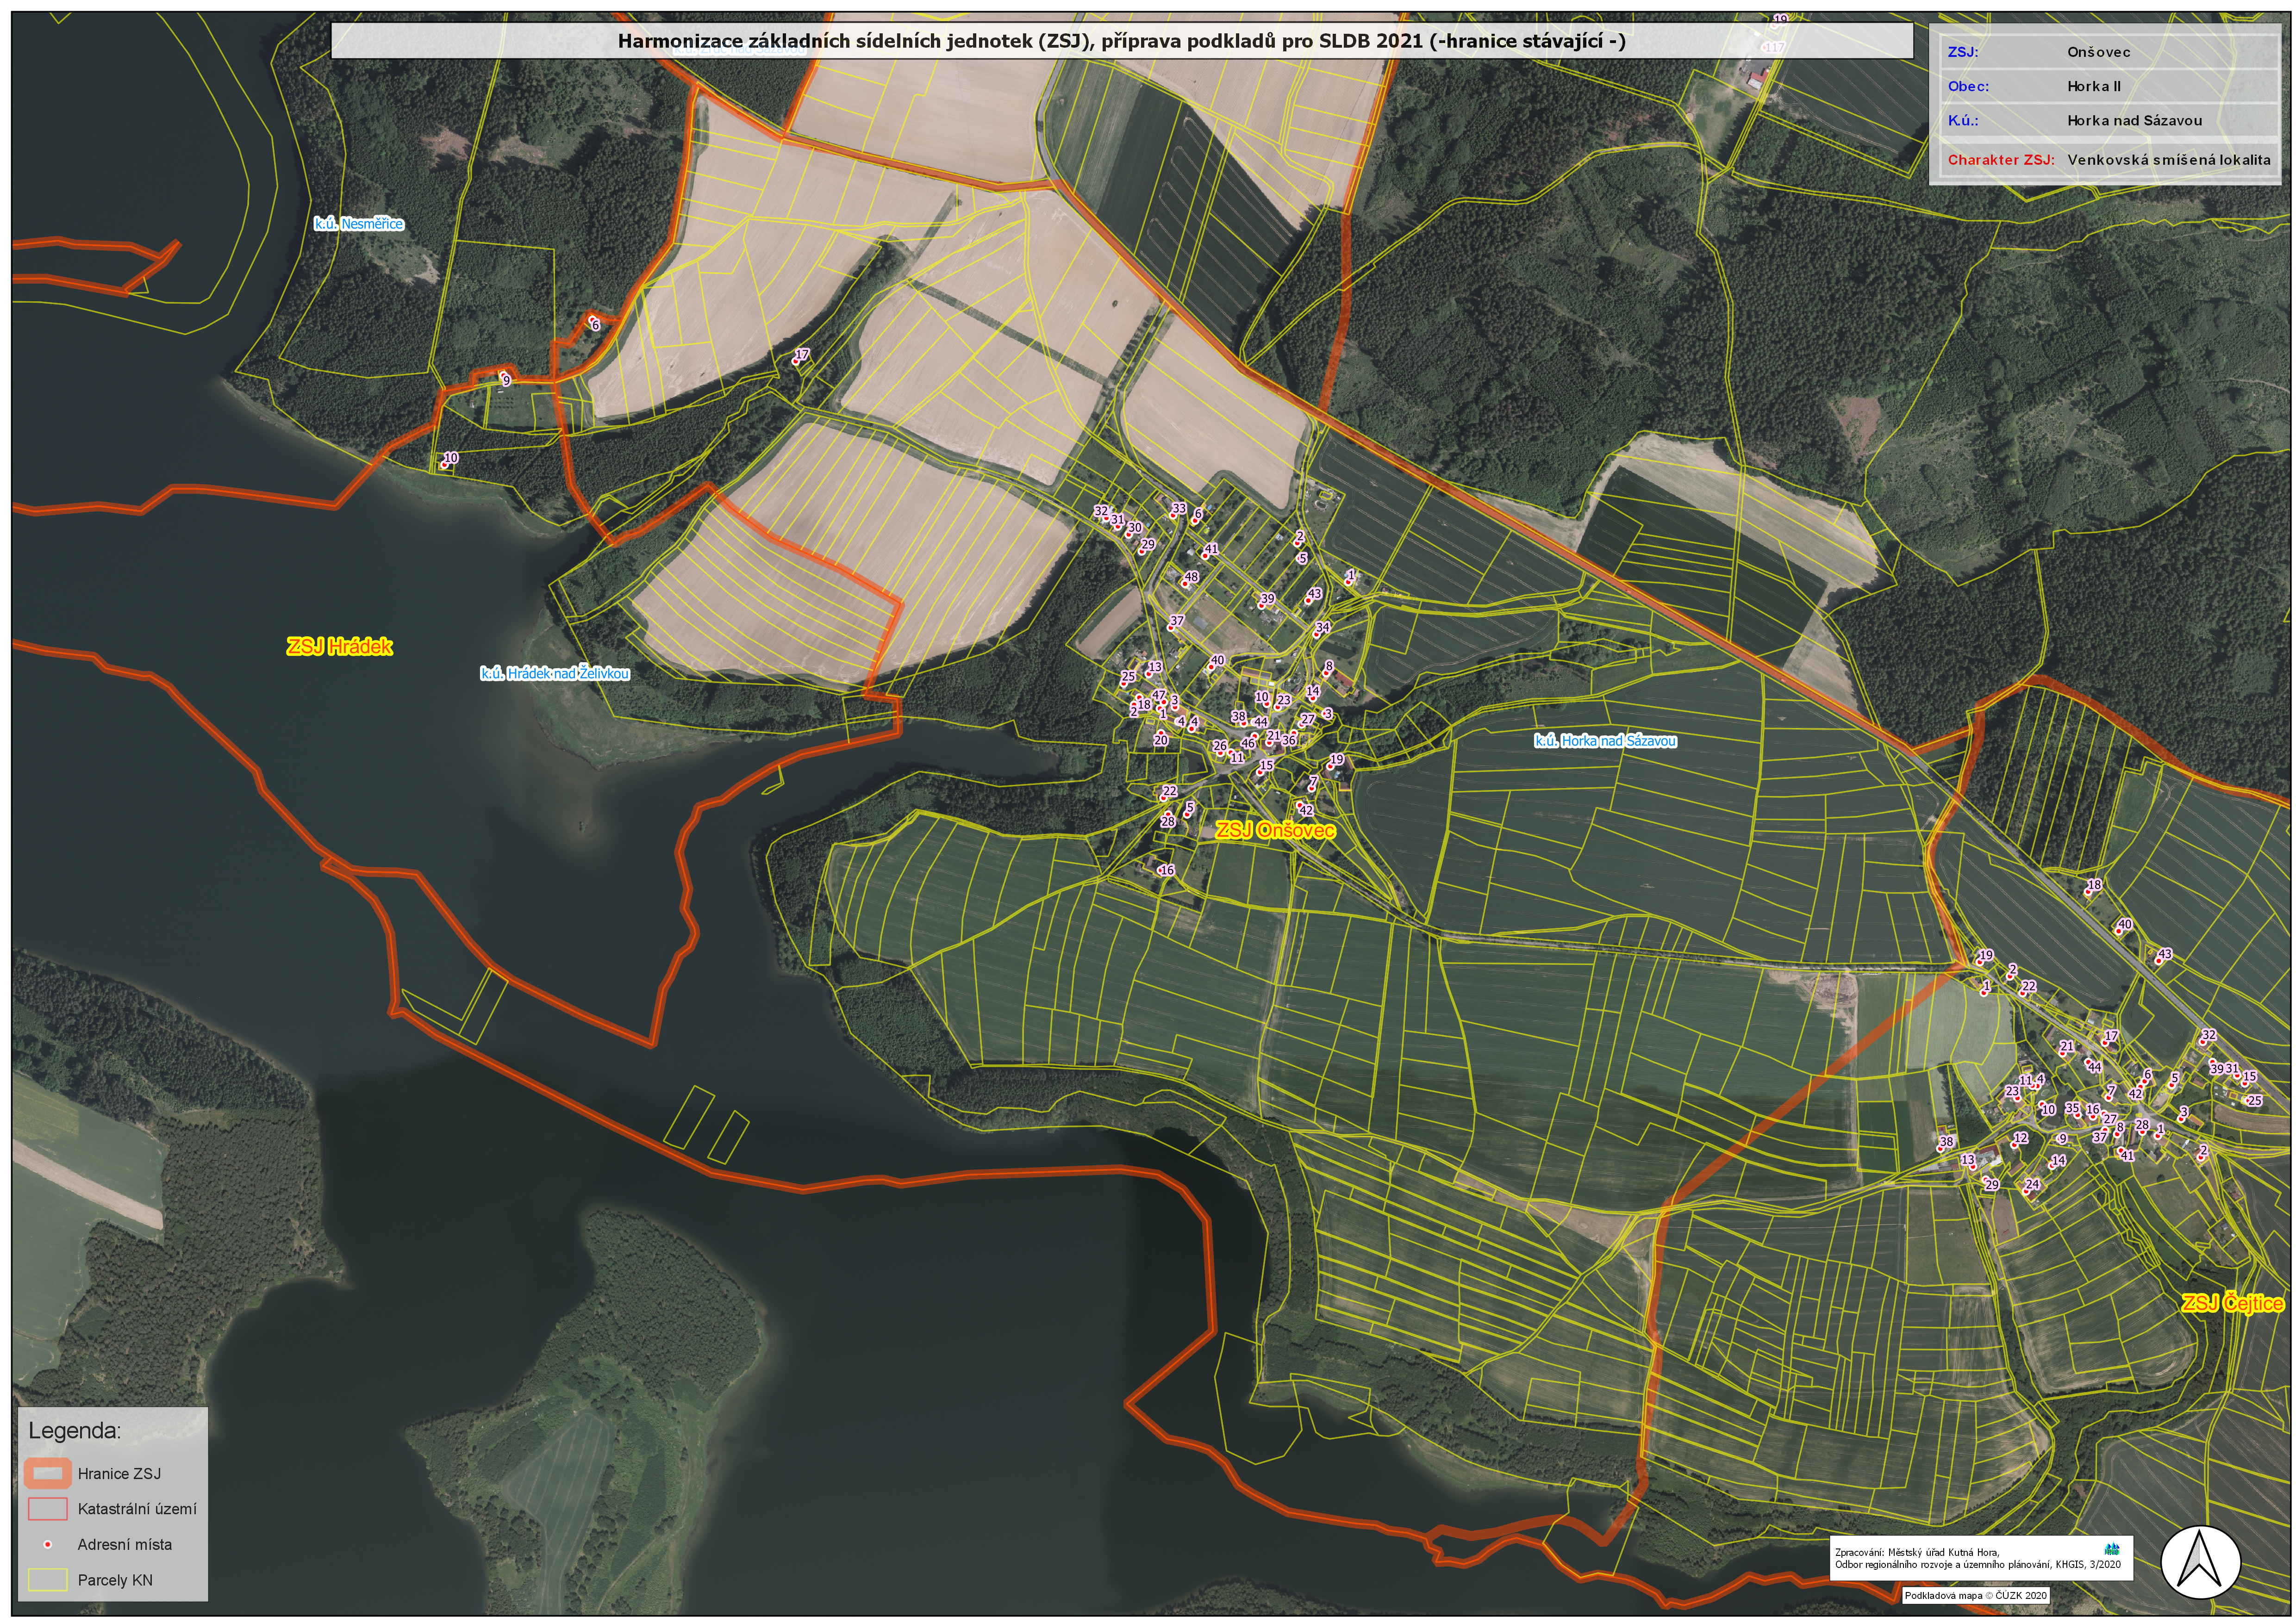Click the k.ú. Hrádek nad Želivkou label
Image resolution: width=2296 pixels, height=1623 pixels.
coord(554,674)
